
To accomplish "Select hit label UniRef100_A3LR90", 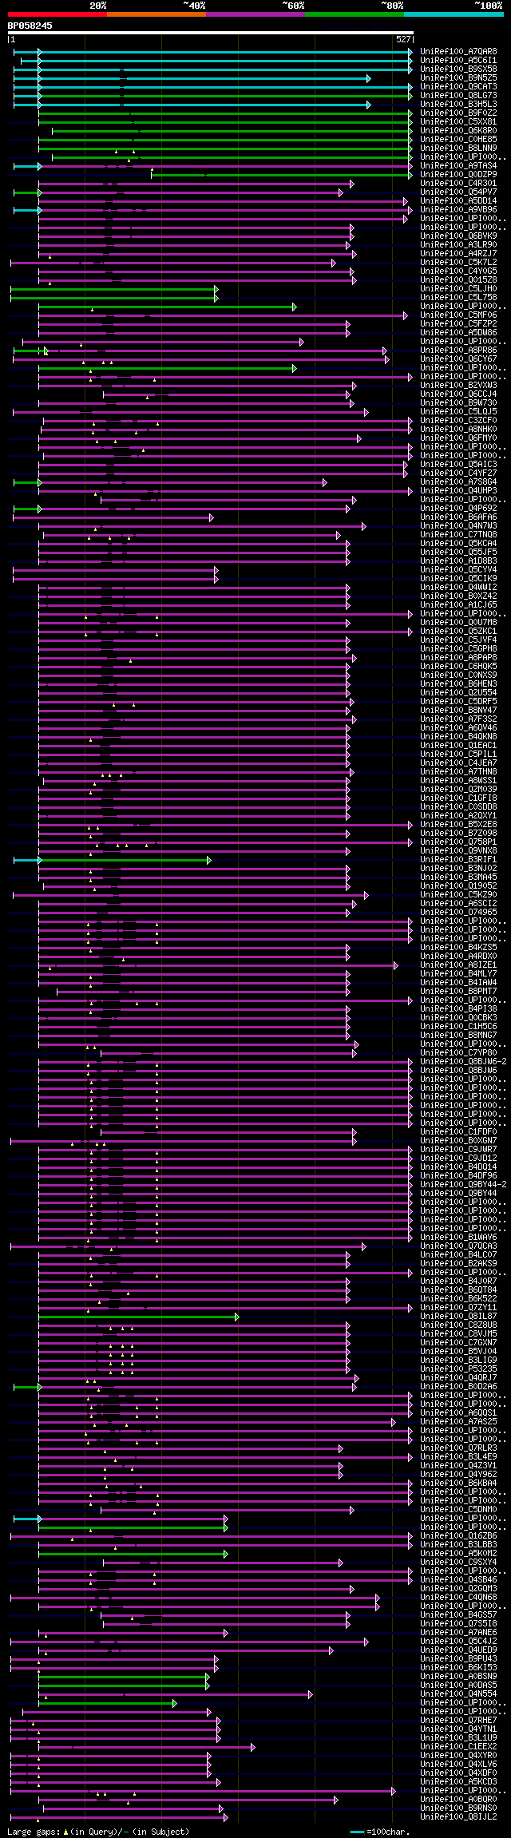I will [x=458, y=244].
